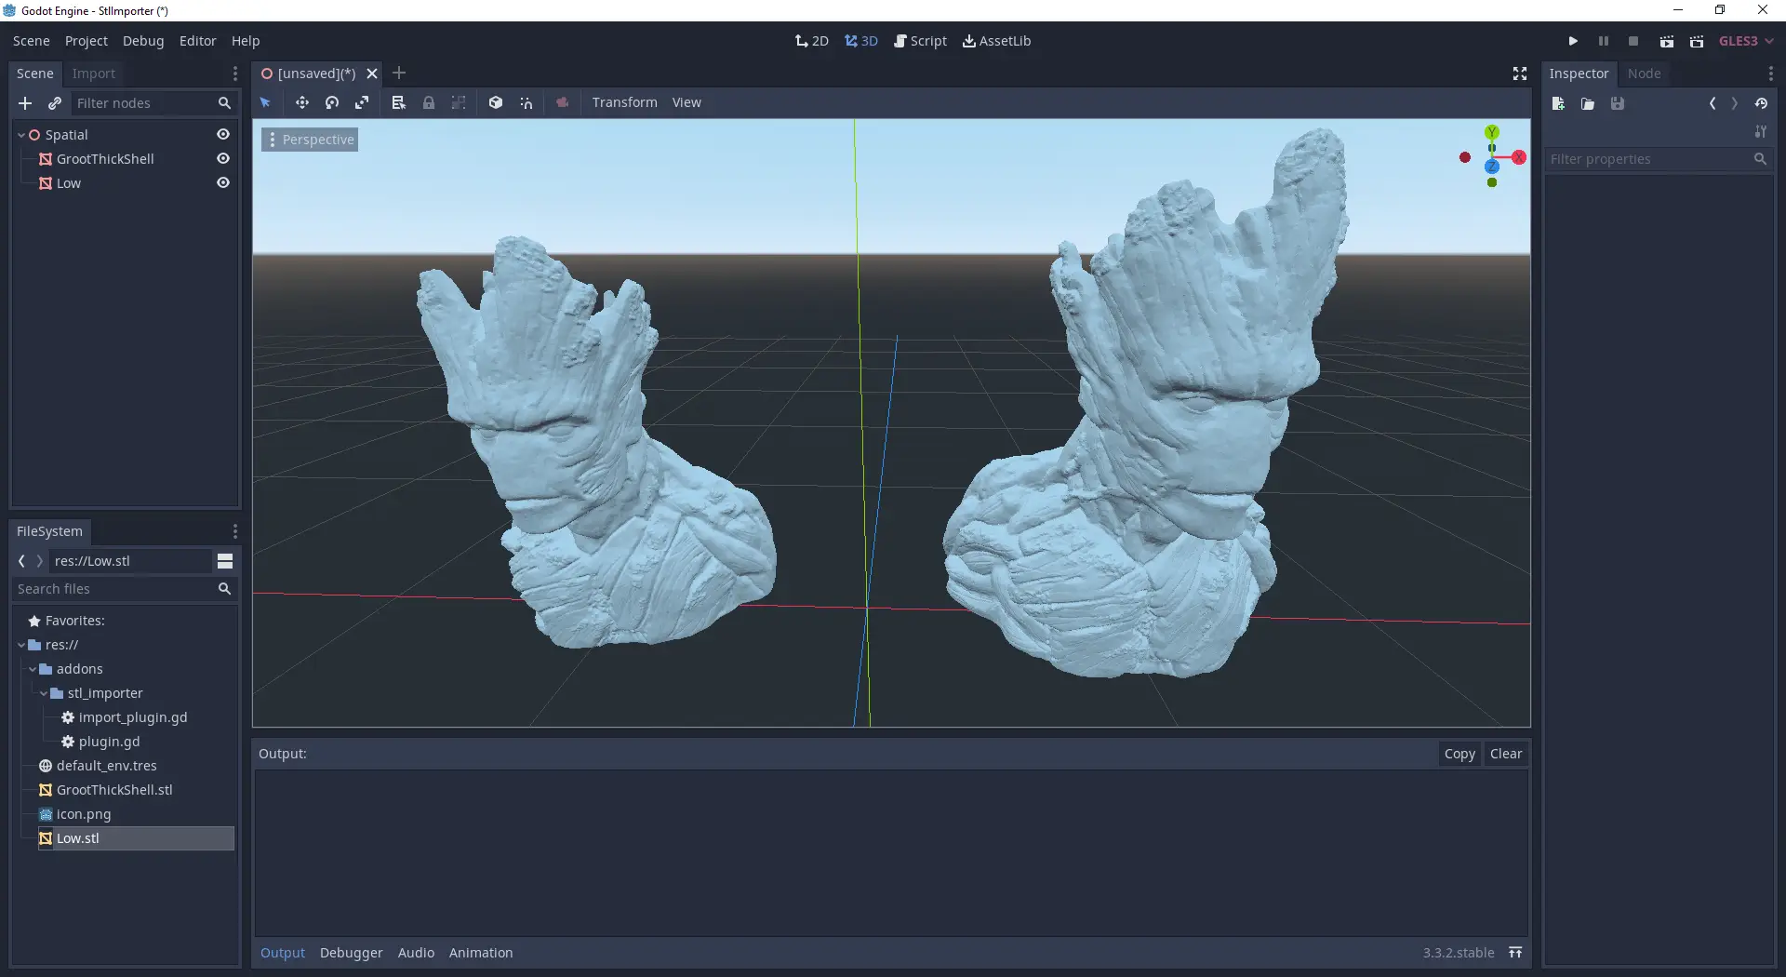Activate the Rotate Mode tool
The height and width of the screenshot is (977, 1786).
tap(332, 102)
